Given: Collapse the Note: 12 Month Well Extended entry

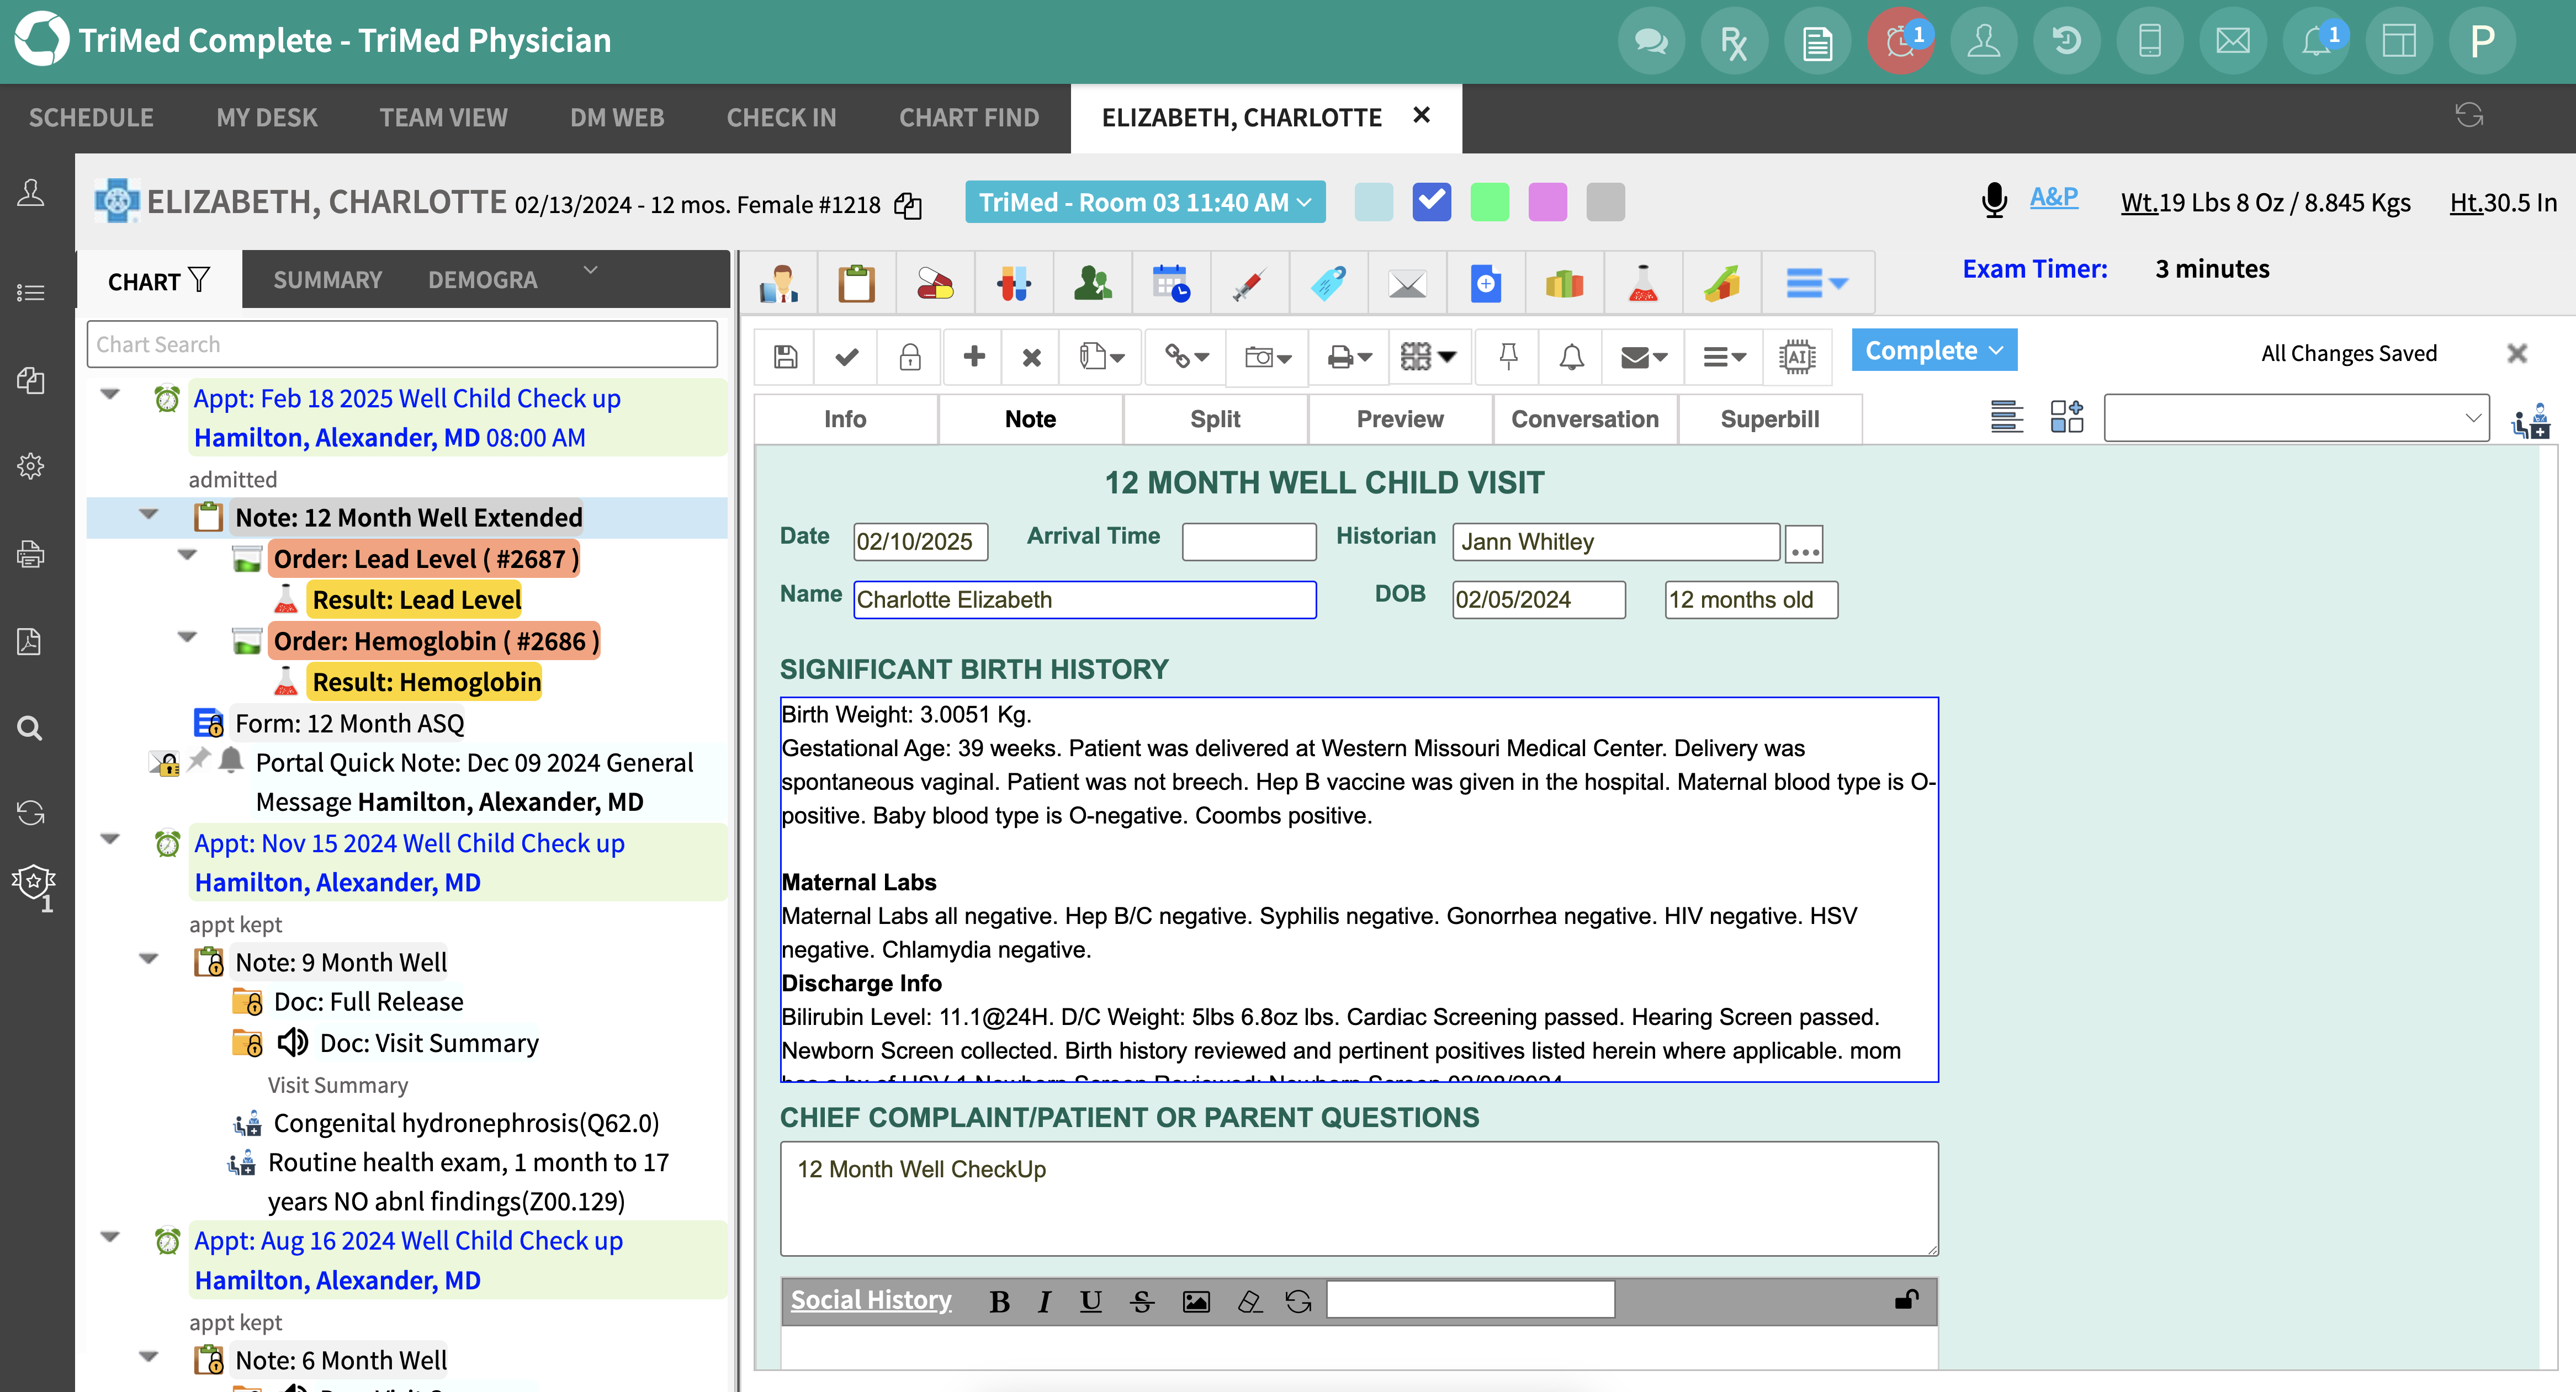Looking at the screenshot, I should click(149, 515).
